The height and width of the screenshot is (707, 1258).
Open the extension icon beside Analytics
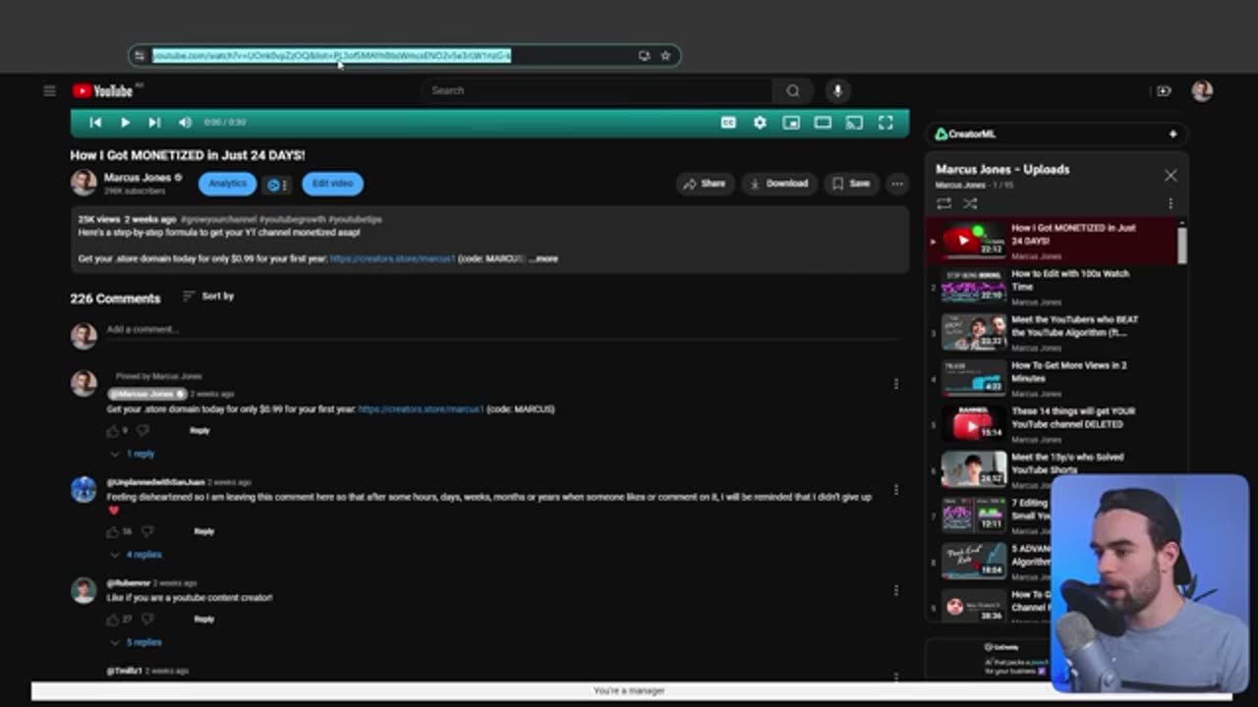(x=277, y=185)
